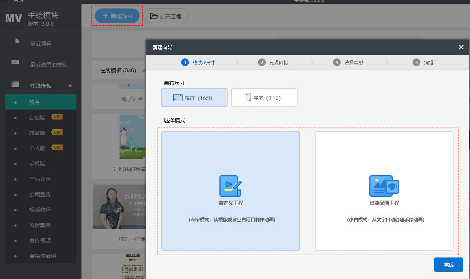This screenshot has width=470, height=279.
Task: Jump to wizard step 4 编辑
Action: coord(423,63)
